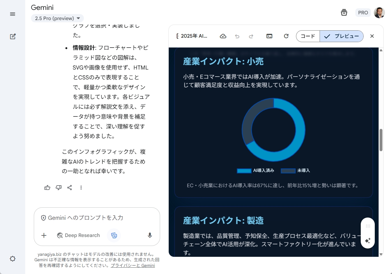Open the three-dot options menu under the response
Screen dimensions: 392x274
coord(81,188)
